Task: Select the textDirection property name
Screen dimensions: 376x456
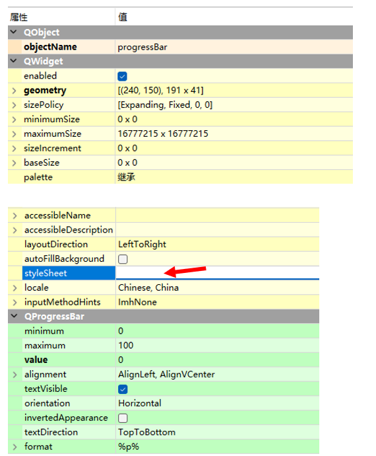Action: [x=51, y=432]
